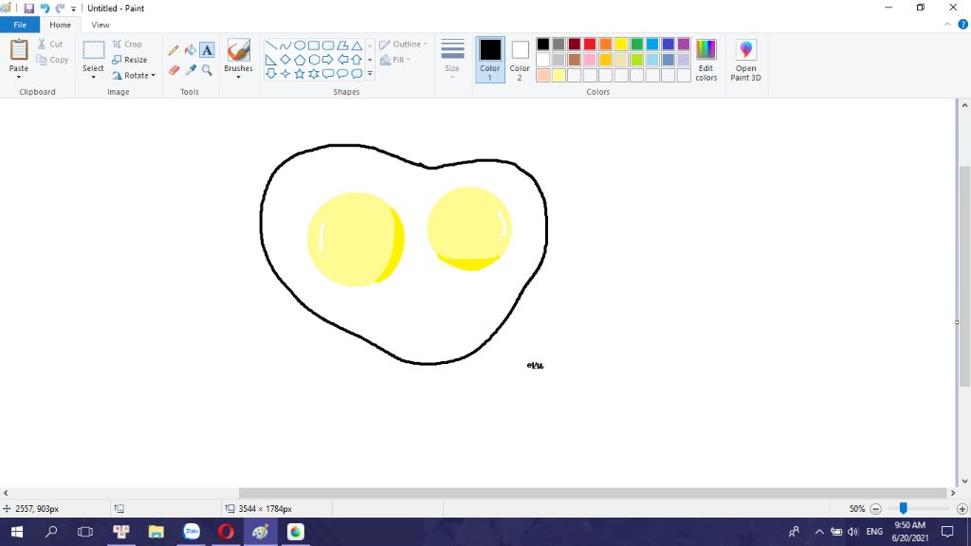Screen dimensions: 971x546
Task: Click the rectangular Select tool button
Action: (94, 51)
